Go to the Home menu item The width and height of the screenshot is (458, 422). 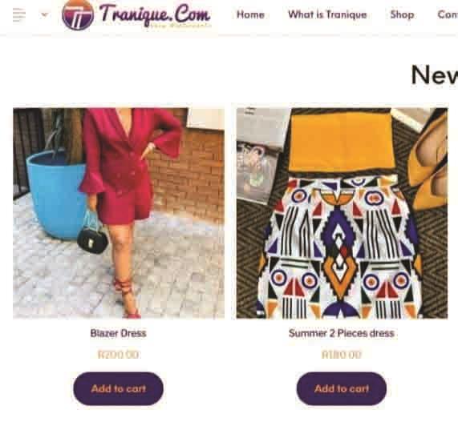250,14
